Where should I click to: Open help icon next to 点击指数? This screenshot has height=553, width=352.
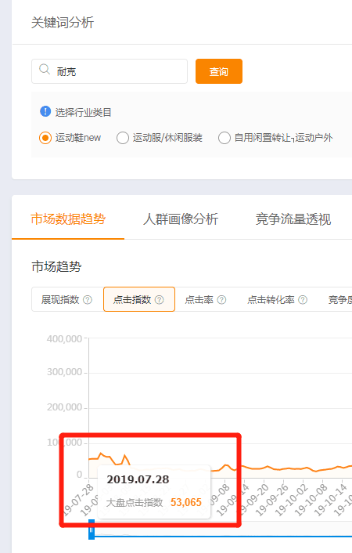click(160, 300)
